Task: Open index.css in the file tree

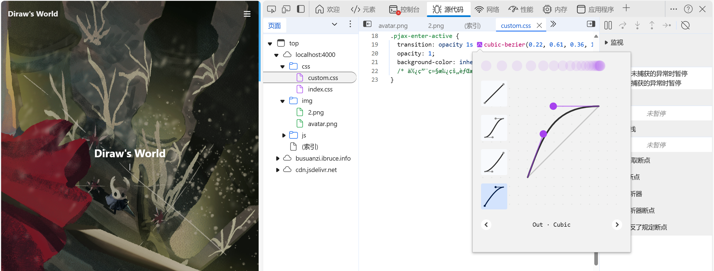Action: tap(320, 89)
